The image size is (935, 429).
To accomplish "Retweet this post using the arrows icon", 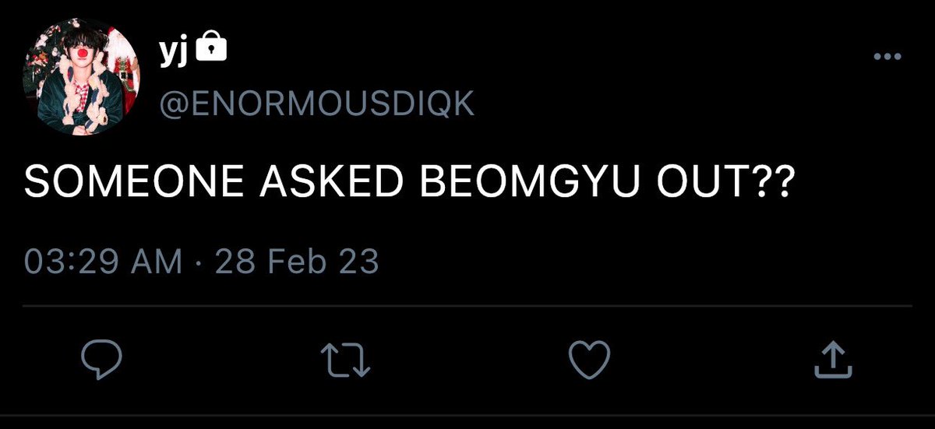I will [x=347, y=359].
